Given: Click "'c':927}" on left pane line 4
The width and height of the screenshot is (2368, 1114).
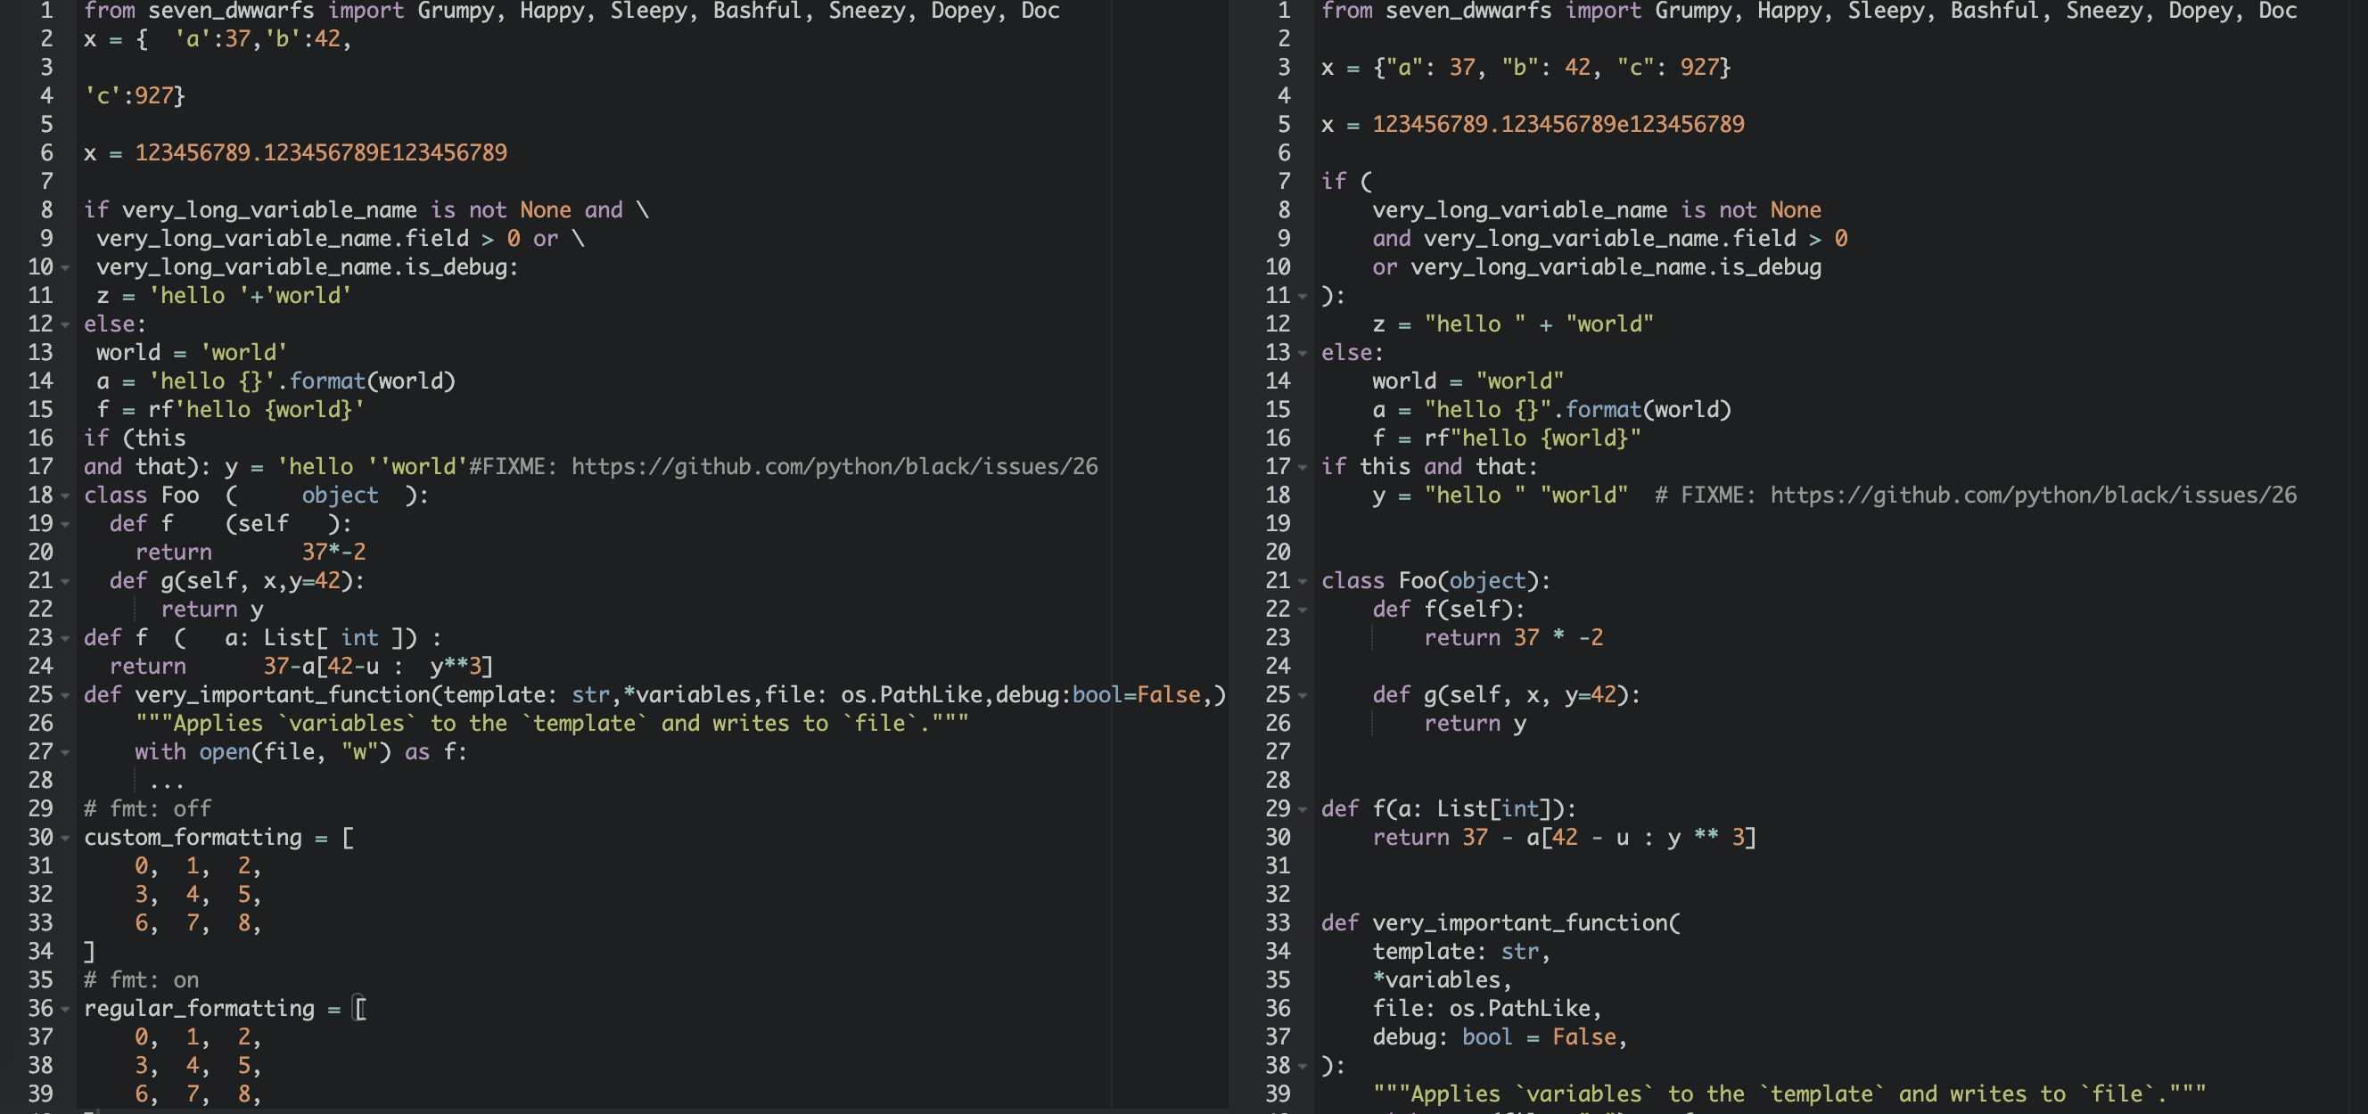Looking at the screenshot, I should [135, 95].
